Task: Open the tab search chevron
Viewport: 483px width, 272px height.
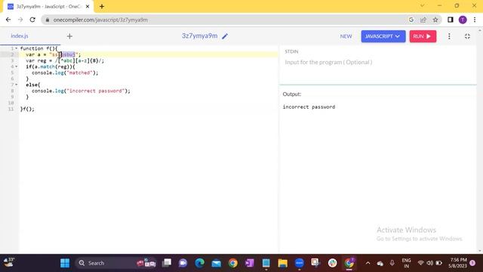Action: 422,5
